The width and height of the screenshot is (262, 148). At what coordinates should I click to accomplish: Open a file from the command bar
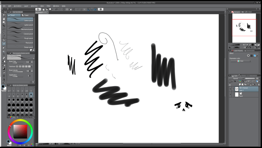click(x=47, y=9)
